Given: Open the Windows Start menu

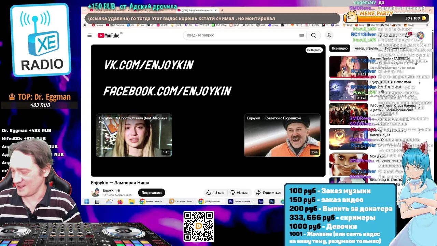Looking at the screenshot, I should tap(86, 202).
